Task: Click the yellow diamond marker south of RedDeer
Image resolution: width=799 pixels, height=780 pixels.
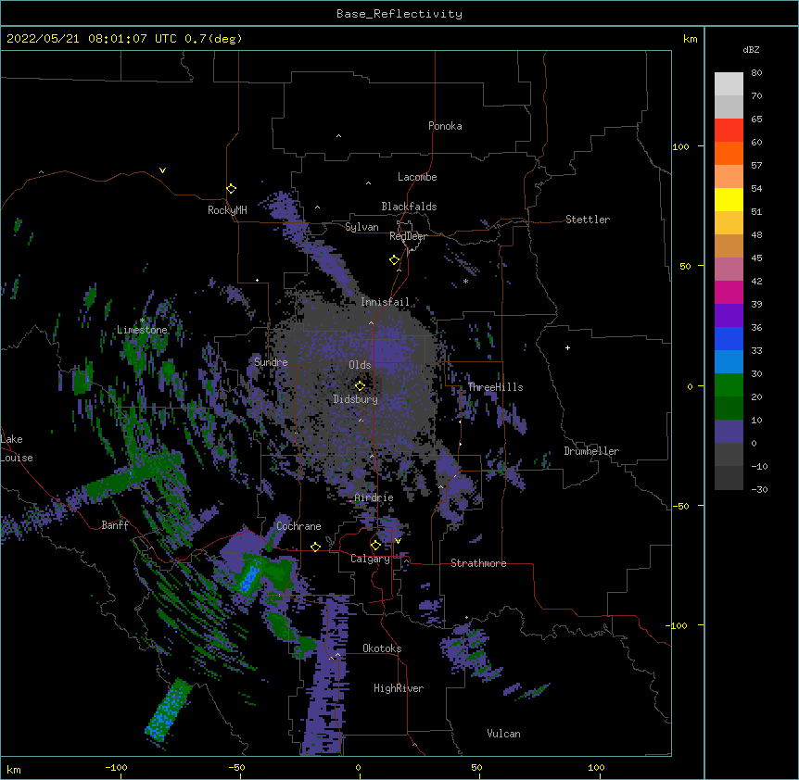Action: pos(395,259)
